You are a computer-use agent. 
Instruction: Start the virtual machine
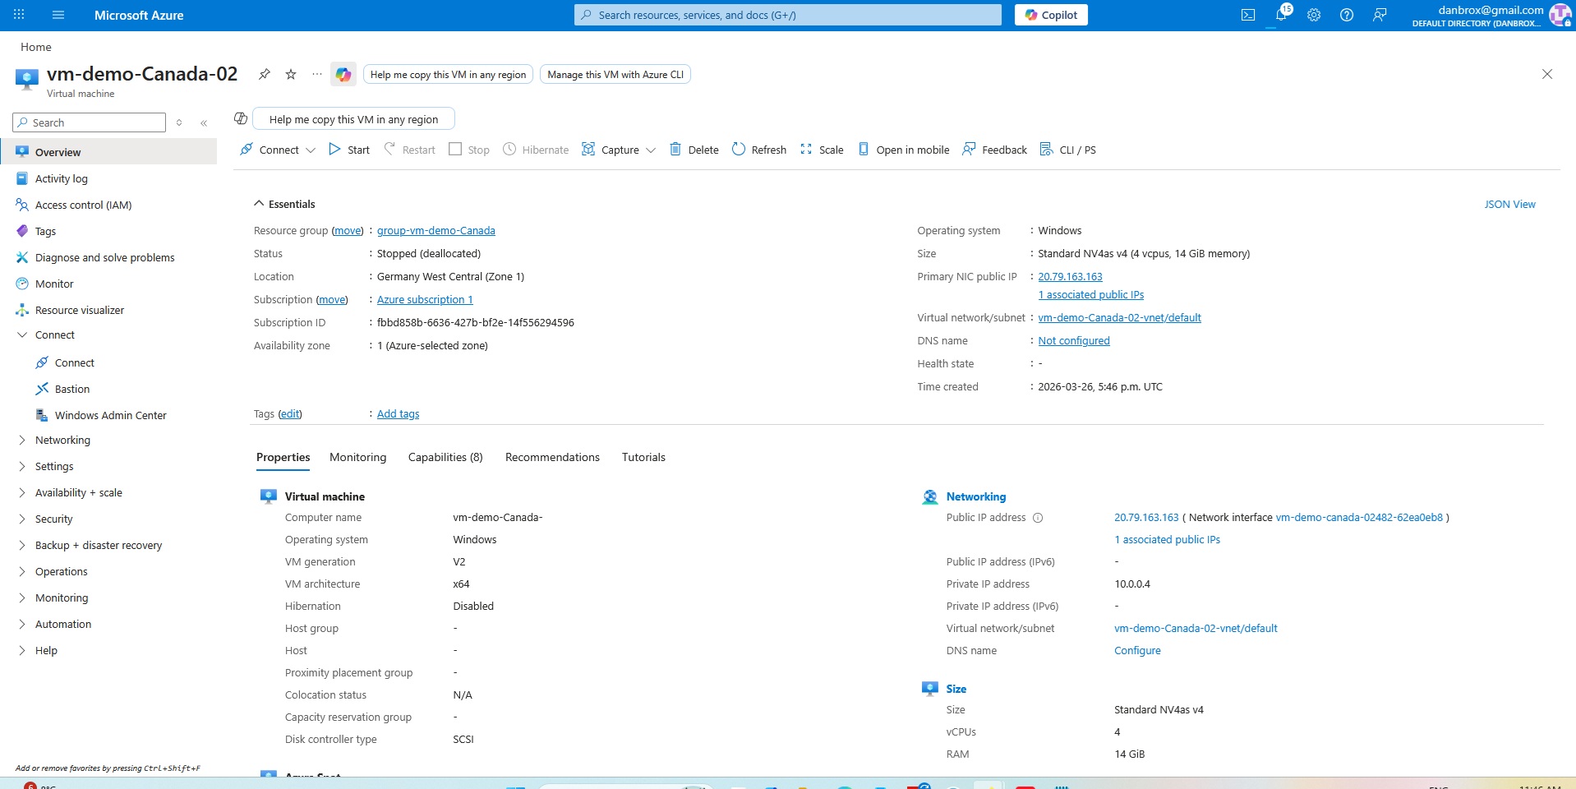click(x=349, y=150)
